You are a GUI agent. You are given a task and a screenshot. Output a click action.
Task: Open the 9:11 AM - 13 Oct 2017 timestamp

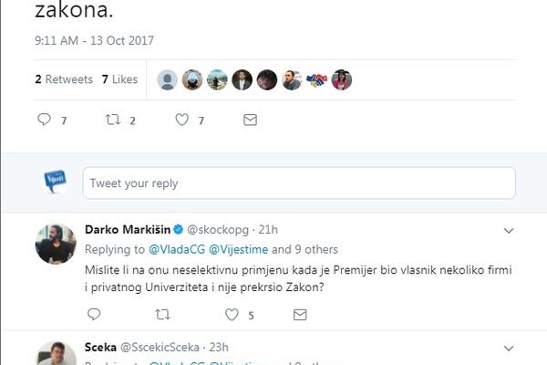95,40
